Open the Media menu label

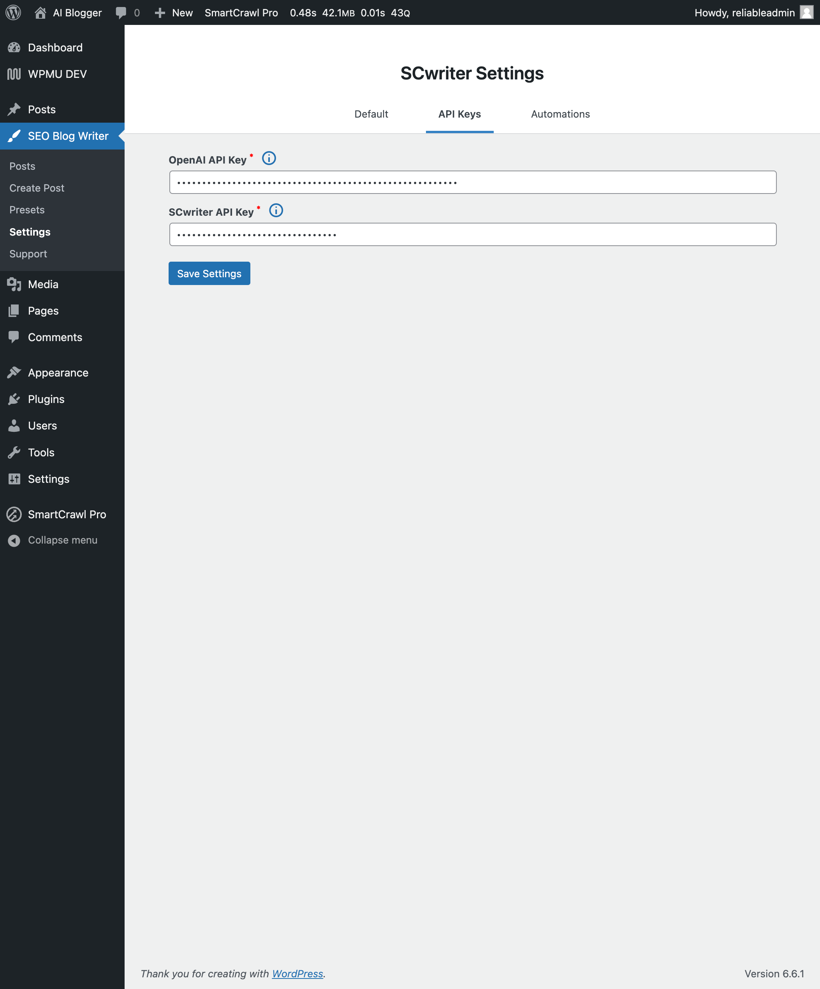(43, 285)
